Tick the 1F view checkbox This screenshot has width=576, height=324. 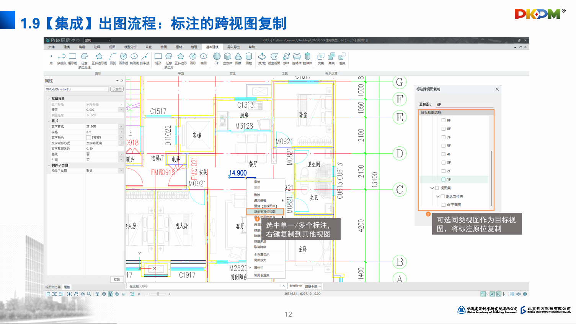(444, 180)
